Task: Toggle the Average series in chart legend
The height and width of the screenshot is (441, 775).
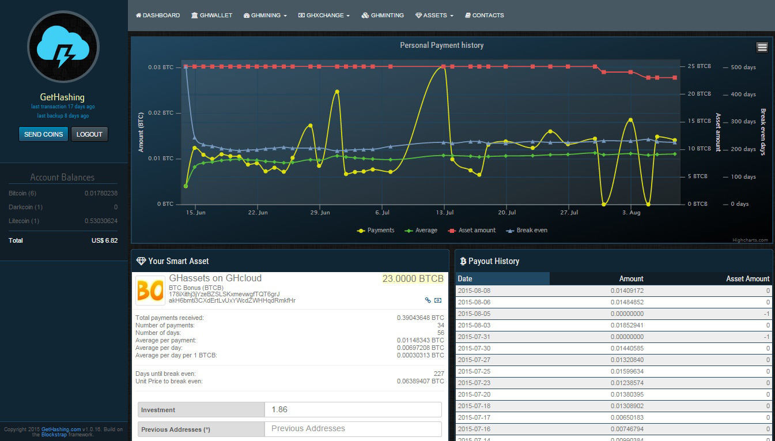Action: pyautogui.click(x=421, y=230)
